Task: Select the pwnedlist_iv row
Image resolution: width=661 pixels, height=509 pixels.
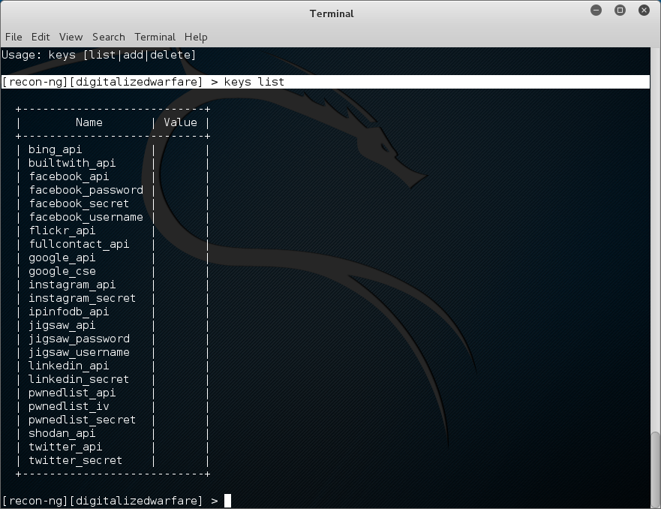Action: (x=113, y=405)
